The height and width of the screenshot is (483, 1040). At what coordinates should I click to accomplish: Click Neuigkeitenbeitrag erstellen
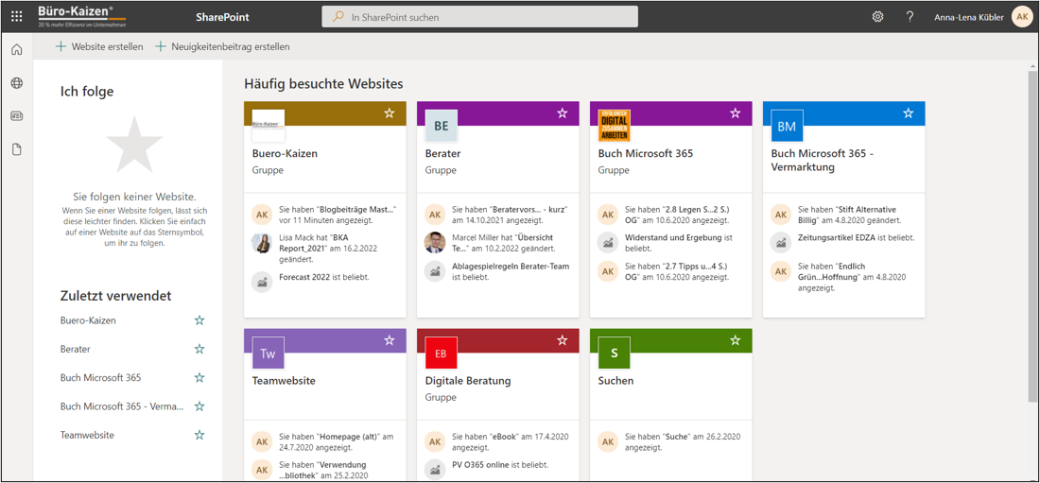(222, 47)
